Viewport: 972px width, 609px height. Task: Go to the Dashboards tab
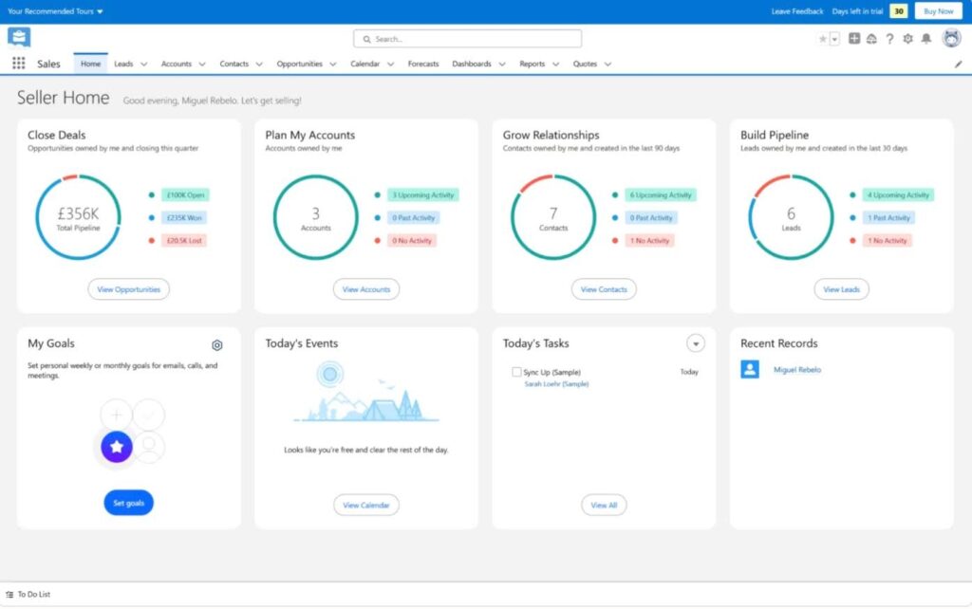[472, 64]
